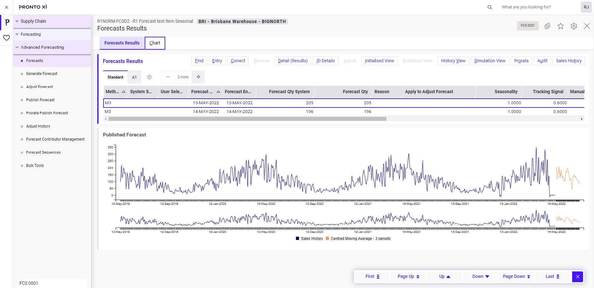Switch to the Chart tab
Viewport: 594px width, 288px height.
coord(155,43)
